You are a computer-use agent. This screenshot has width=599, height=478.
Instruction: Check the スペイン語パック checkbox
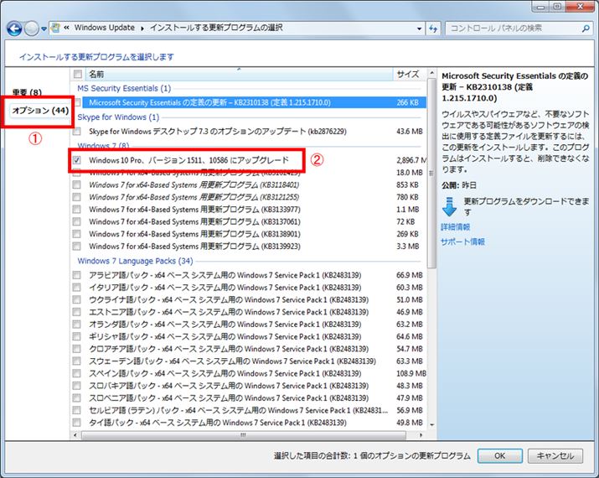77,373
